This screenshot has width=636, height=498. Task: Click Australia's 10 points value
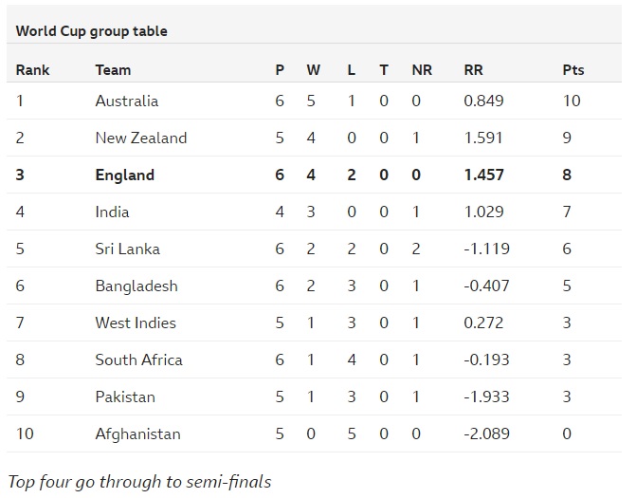(571, 101)
